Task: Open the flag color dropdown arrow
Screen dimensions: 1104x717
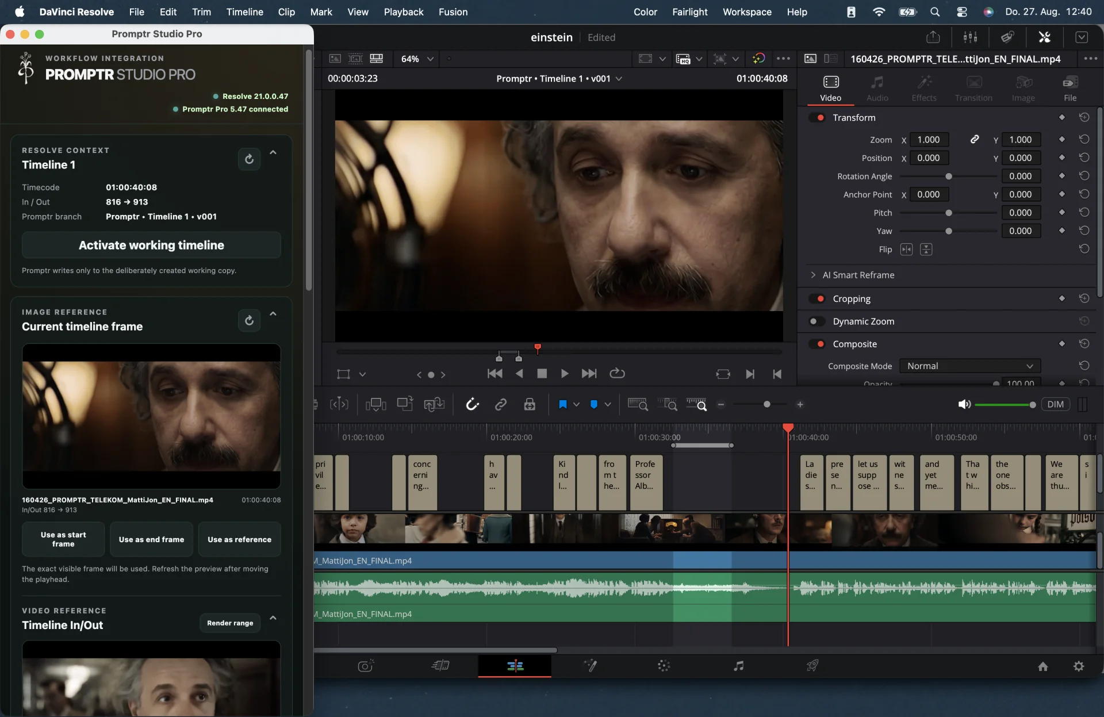Action: [576, 405]
